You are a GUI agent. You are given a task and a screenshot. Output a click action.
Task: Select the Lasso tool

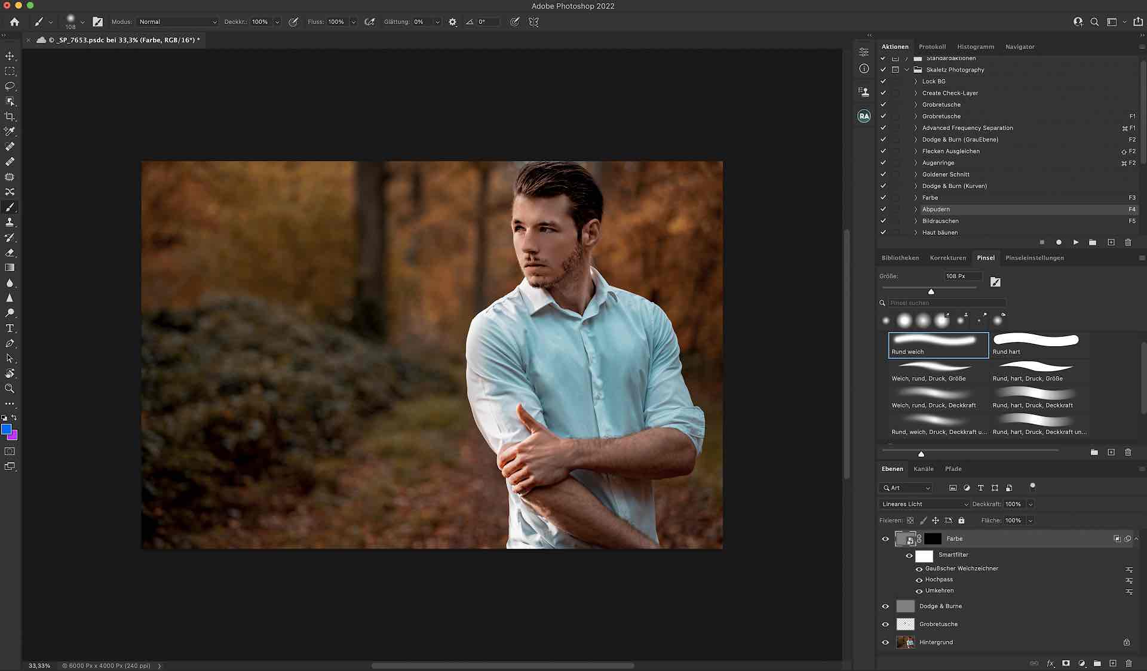pyautogui.click(x=10, y=86)
